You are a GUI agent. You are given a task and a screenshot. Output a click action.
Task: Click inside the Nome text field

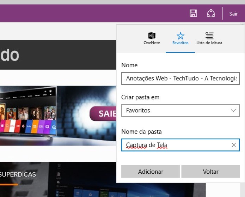click(180, 79)
